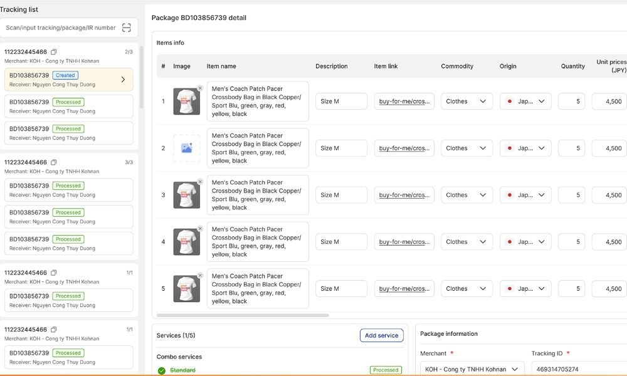Open Commodity dropdown for item row 1
The height and width of the screenshot is (376, 627).
click(466, 101)
